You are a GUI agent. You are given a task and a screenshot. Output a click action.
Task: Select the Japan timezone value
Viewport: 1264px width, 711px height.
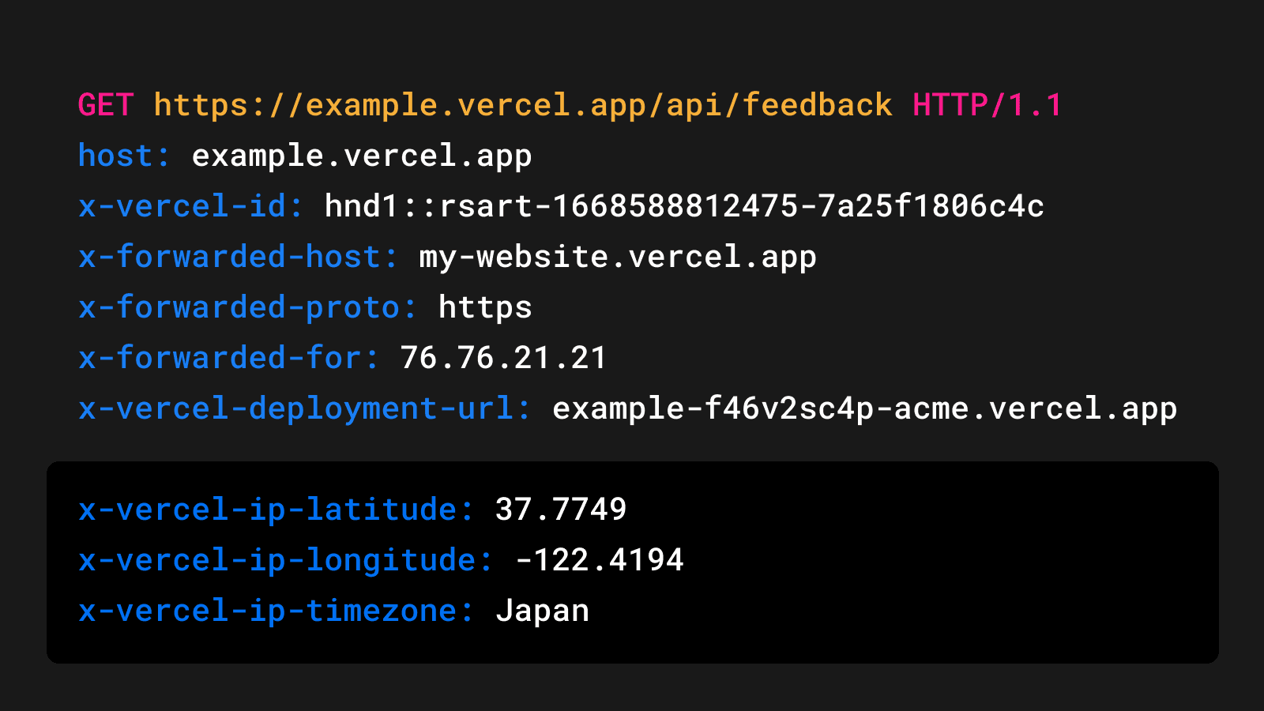coord(542,611)
